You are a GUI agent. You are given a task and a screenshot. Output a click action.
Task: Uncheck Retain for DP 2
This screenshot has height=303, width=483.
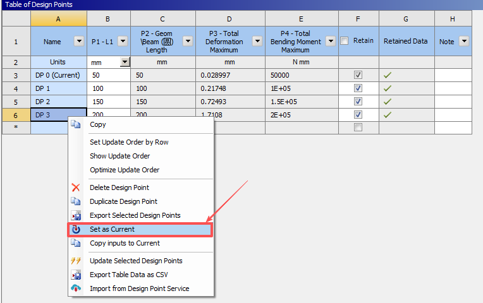[358, 102]
